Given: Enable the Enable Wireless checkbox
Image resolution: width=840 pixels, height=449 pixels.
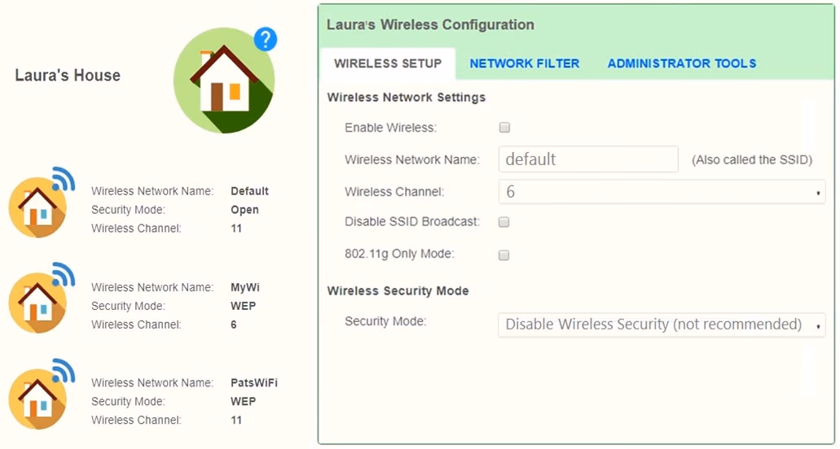Looking at the screenshot, I should coord(504,127).
